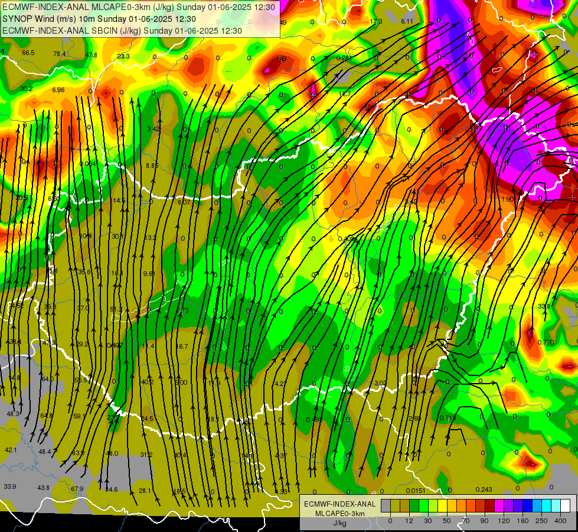Viewport: 578px width, 532px height.
Task: Click the SYNOP Wind 10m header line
Action: pos(99,19)
